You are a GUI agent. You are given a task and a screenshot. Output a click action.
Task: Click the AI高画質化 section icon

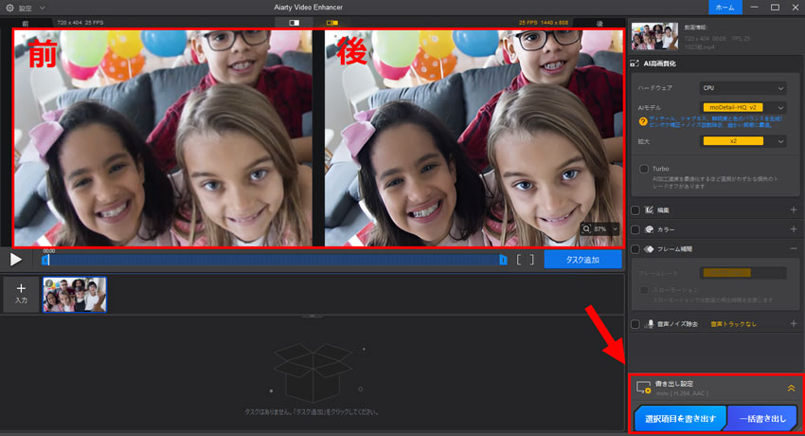(x=635, y=64)
